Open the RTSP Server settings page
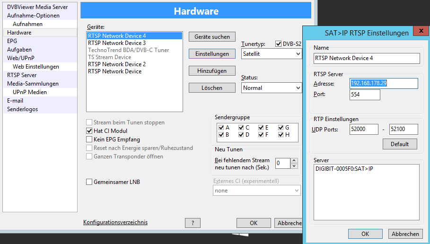This screenshot has height=244, width=430. click(x=22, y=75)
